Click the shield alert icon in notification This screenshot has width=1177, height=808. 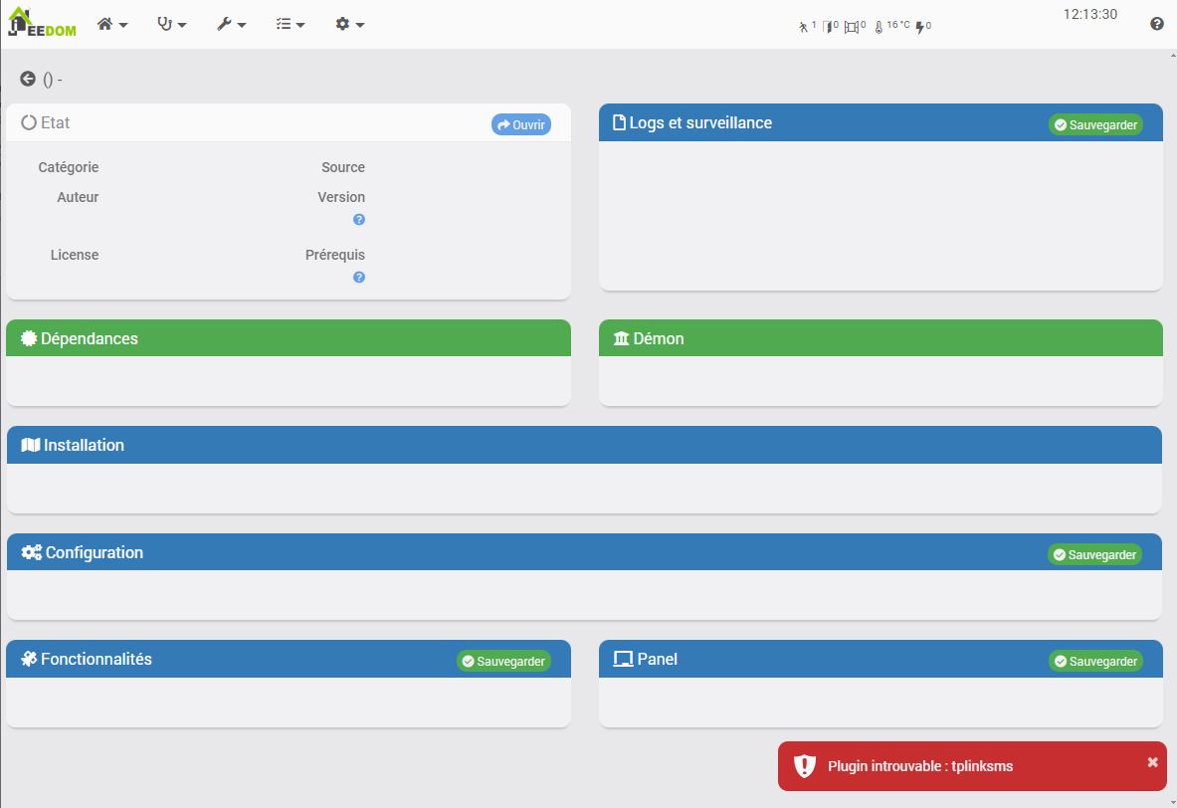pos(805,766)
